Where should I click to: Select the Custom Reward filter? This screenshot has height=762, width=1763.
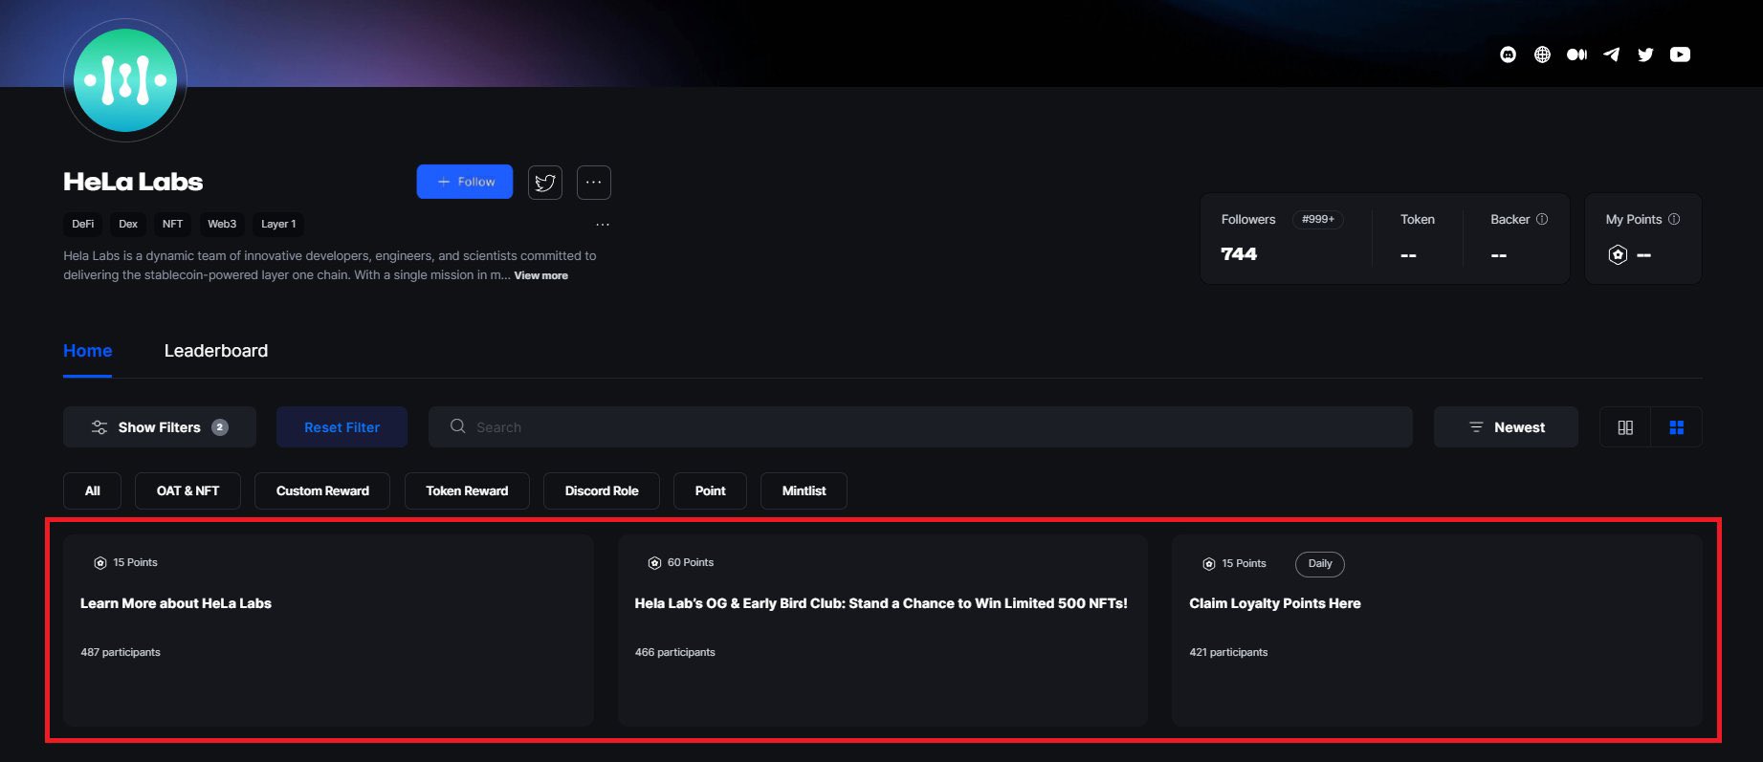322,490
